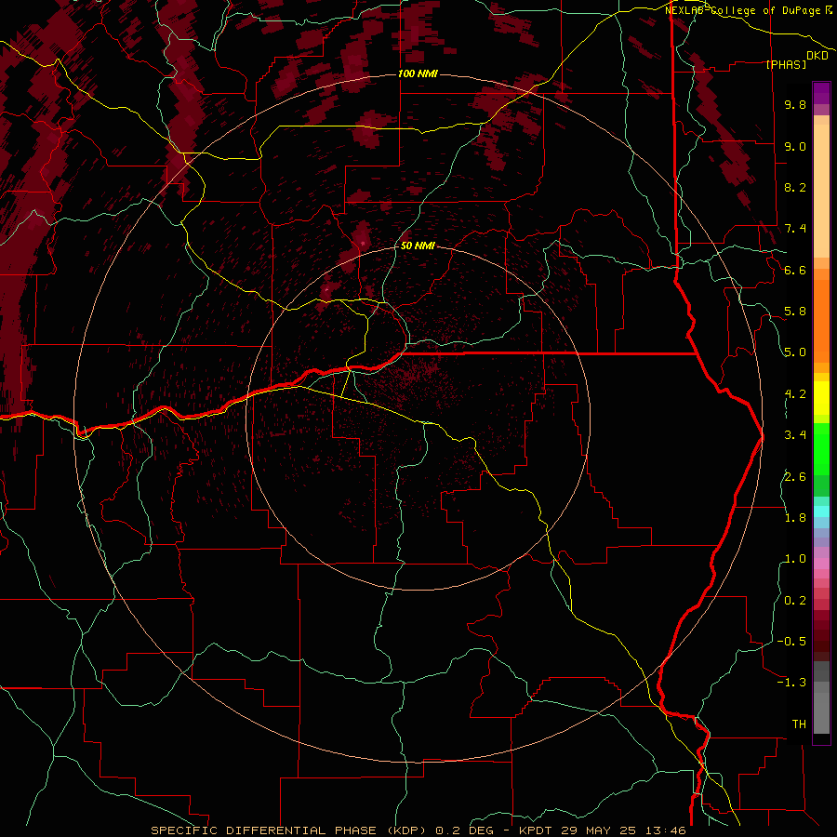Select the 5.8 scale value
Viewport: 837px width, 837px height.
pyautogui.click(x=795, y=312)
